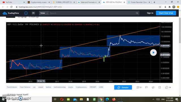Click the 19 Oct '15 date marker

[x=41, y=81]
